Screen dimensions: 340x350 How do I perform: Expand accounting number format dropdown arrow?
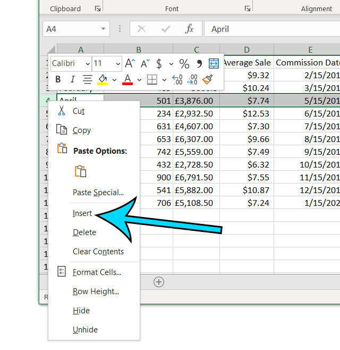pos(171,64)
